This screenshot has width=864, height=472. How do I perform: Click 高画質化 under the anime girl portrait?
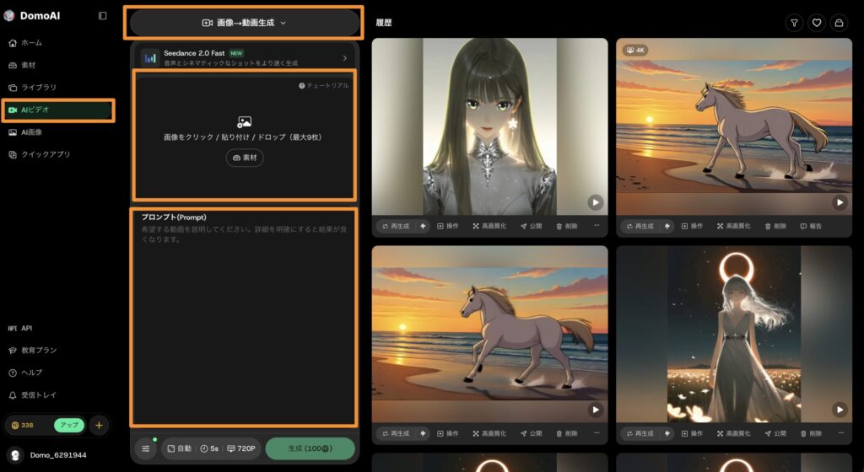tap(489, 226)
